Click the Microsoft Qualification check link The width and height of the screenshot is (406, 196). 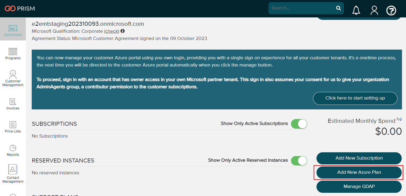click(x=112, y=31)
